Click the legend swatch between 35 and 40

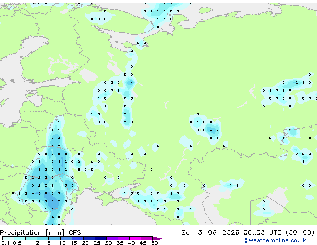123,238
